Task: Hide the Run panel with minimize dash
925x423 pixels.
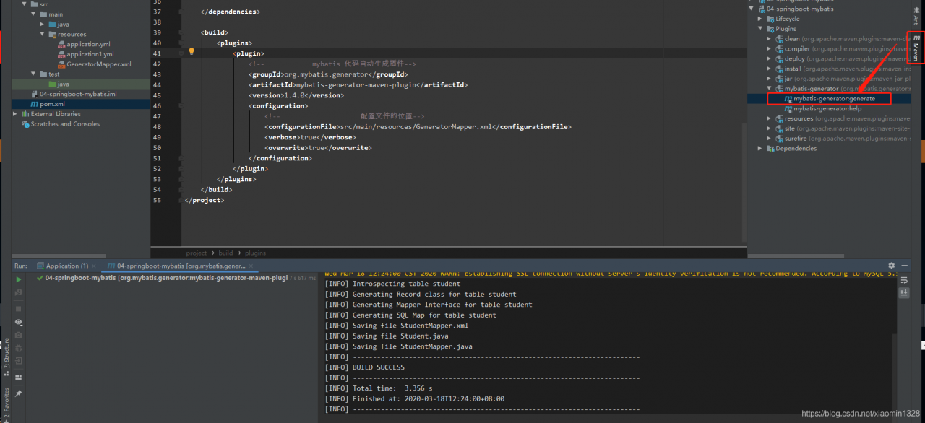Action: (903, 266)
